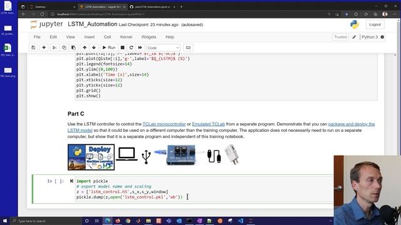The image size is (401, 225).
Task: Open the Windows Start menu
Action: tap(5, 221)
